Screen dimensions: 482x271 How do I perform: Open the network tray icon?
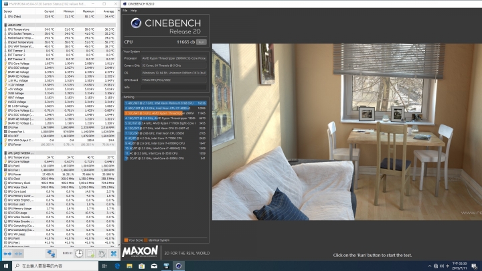pyautogui.click(x=436, y=266)
